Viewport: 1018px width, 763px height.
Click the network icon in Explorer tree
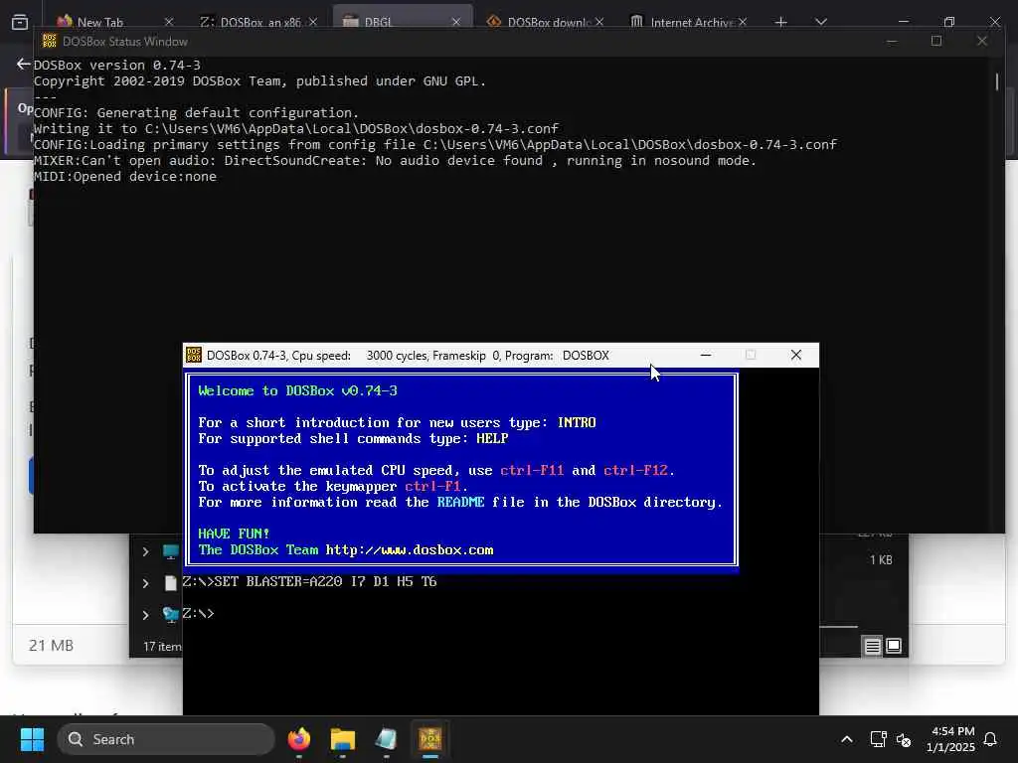[x=170, y=614]
